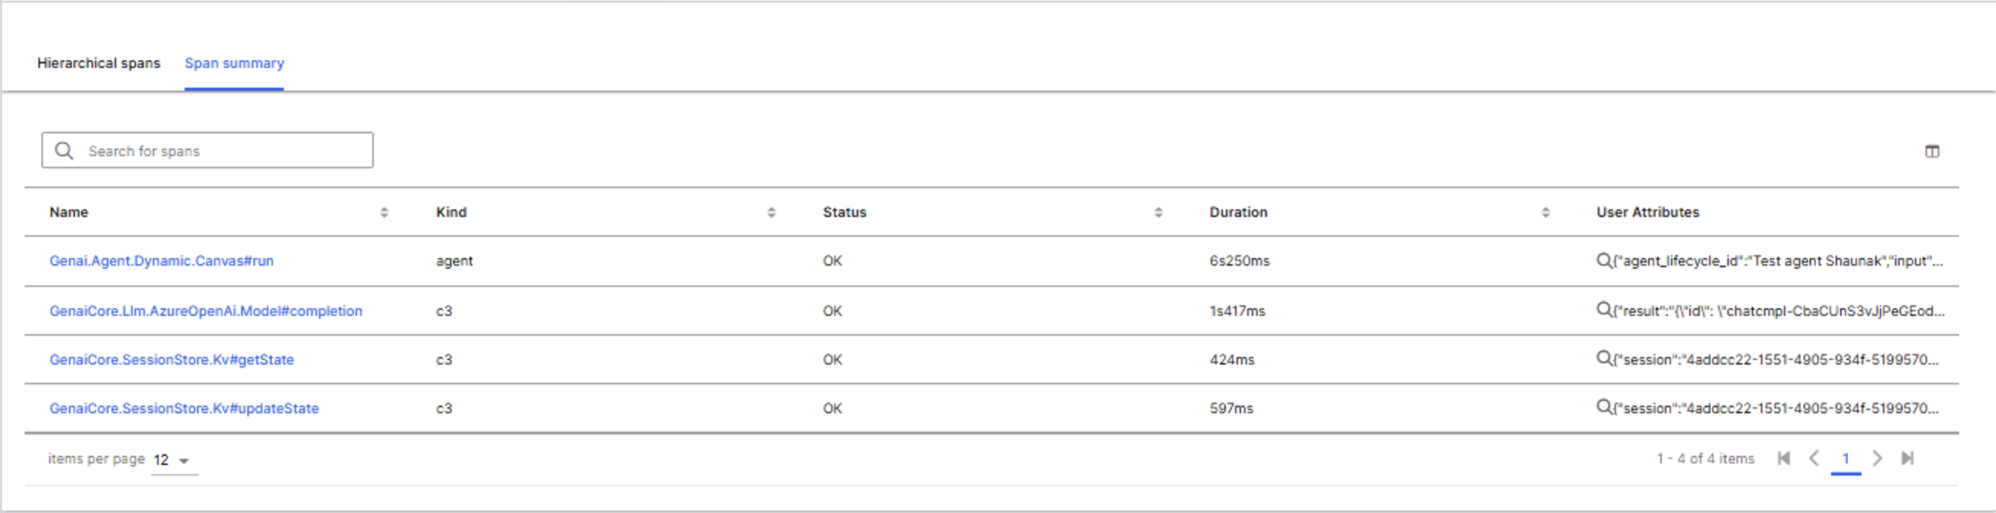Screen dimensions: 1996x513
Task: Open items per page dropdown
Action: (174, 460)
